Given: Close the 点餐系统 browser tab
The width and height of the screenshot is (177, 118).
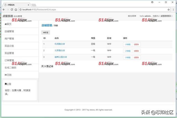Looking at the screenshot, I should click(28, 5).
